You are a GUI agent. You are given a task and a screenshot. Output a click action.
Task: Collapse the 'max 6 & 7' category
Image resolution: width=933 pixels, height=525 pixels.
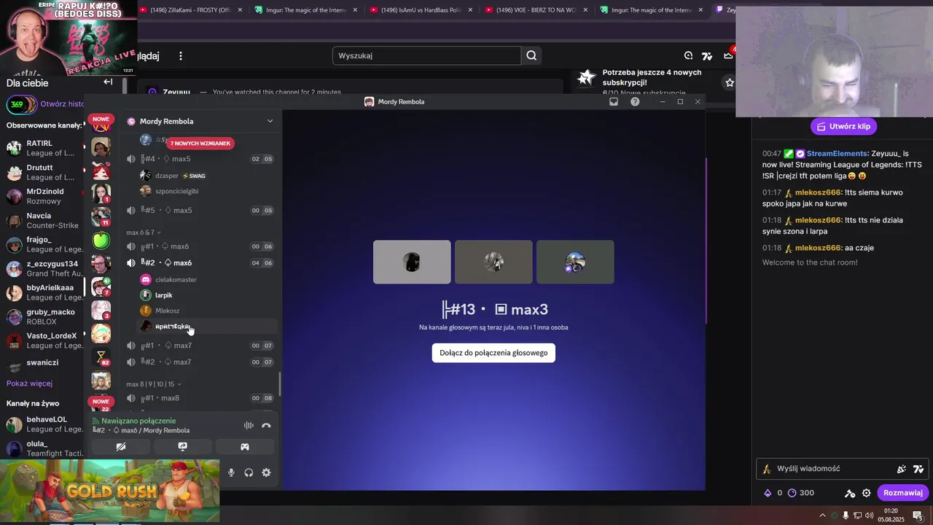tap(144, 233)
